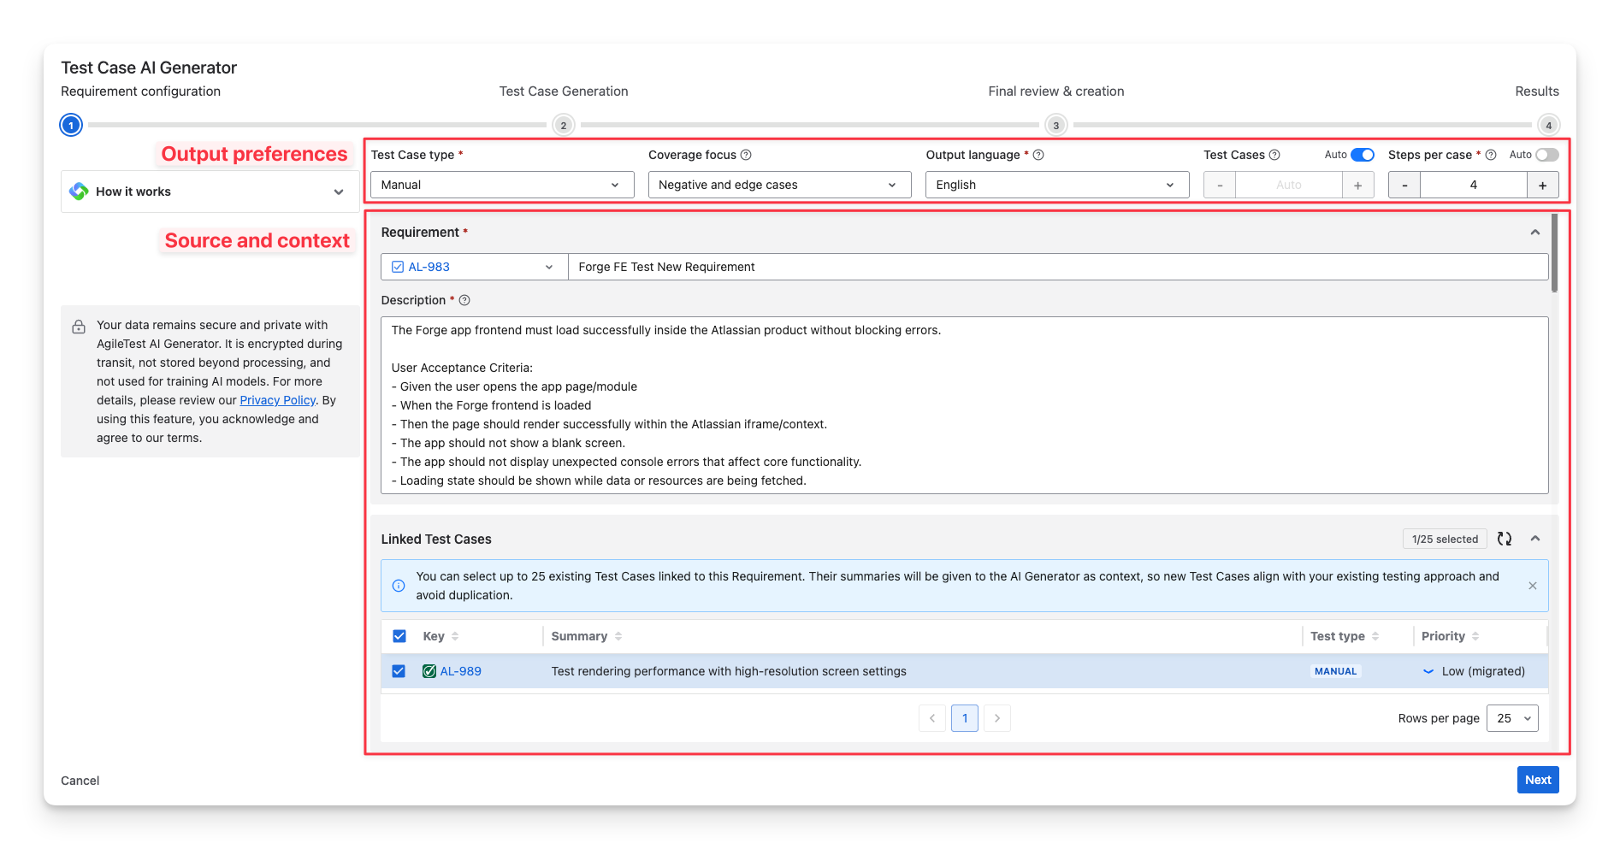Click the Low priority icon in AL-989 row
Screen dimensions: 1620x849
click(1428, 671)
